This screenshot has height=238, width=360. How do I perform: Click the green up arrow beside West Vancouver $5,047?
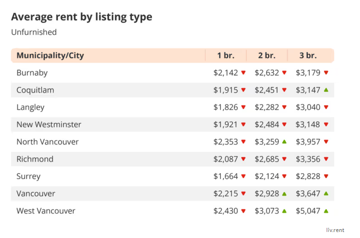click(x=326, y=211)
